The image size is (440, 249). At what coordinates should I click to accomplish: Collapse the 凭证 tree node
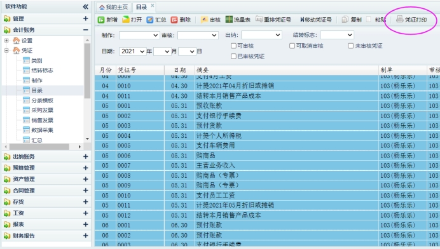(x=6, y=50)
